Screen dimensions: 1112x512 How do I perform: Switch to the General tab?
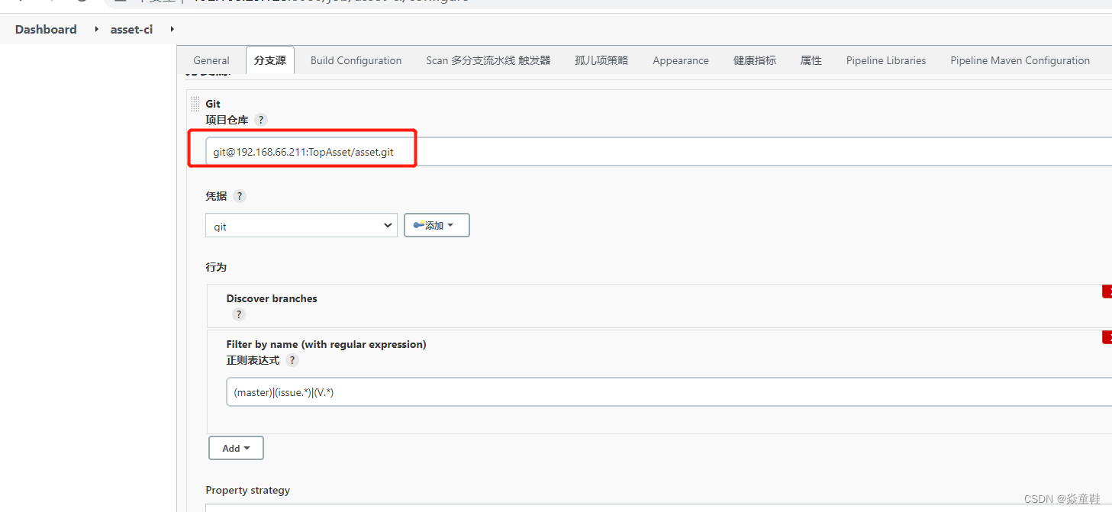click(211, 60)
